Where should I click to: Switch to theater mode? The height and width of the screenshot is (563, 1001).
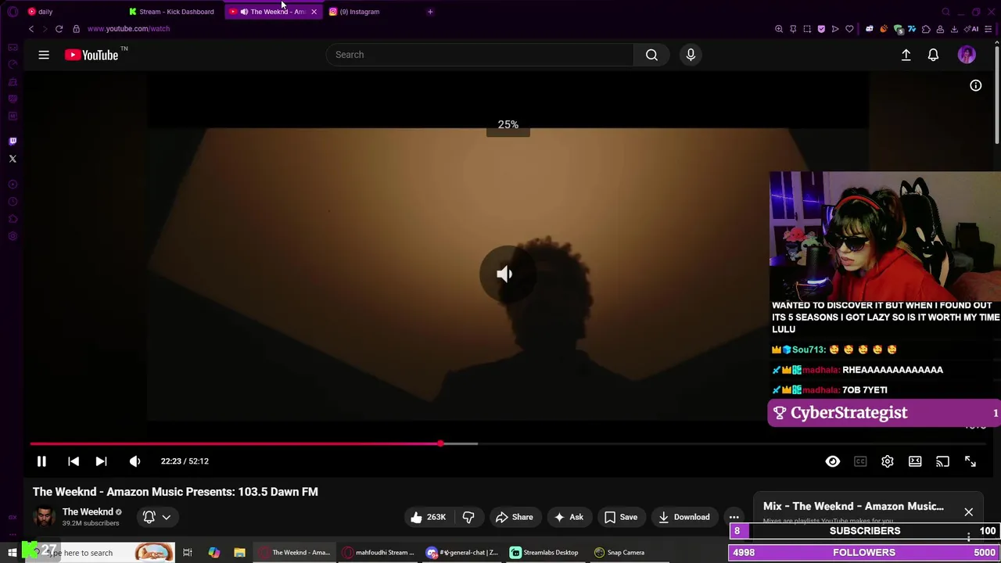coord(915,461)
